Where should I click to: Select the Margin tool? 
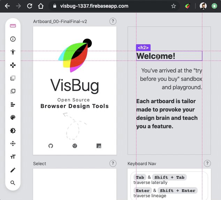click(x=13, y=78)
